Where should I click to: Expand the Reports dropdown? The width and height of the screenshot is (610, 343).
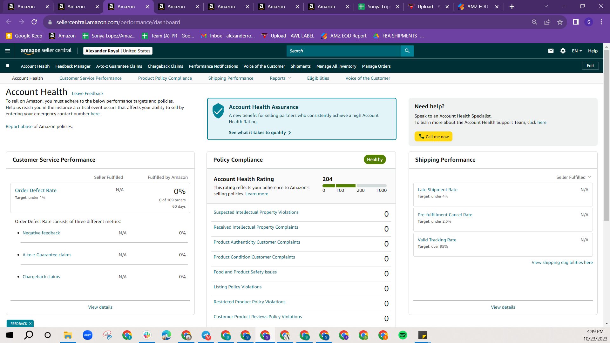click(x=280, y=78)
